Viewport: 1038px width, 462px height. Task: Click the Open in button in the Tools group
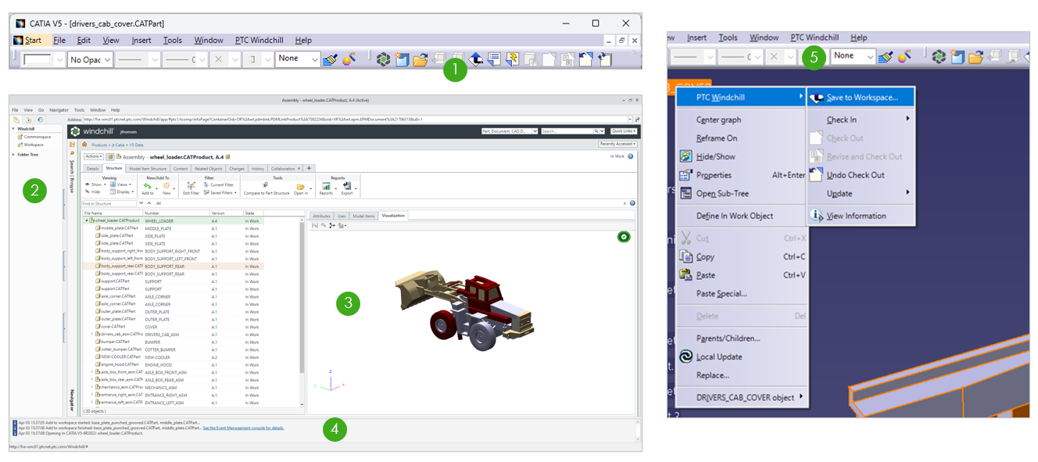(299, 186)
